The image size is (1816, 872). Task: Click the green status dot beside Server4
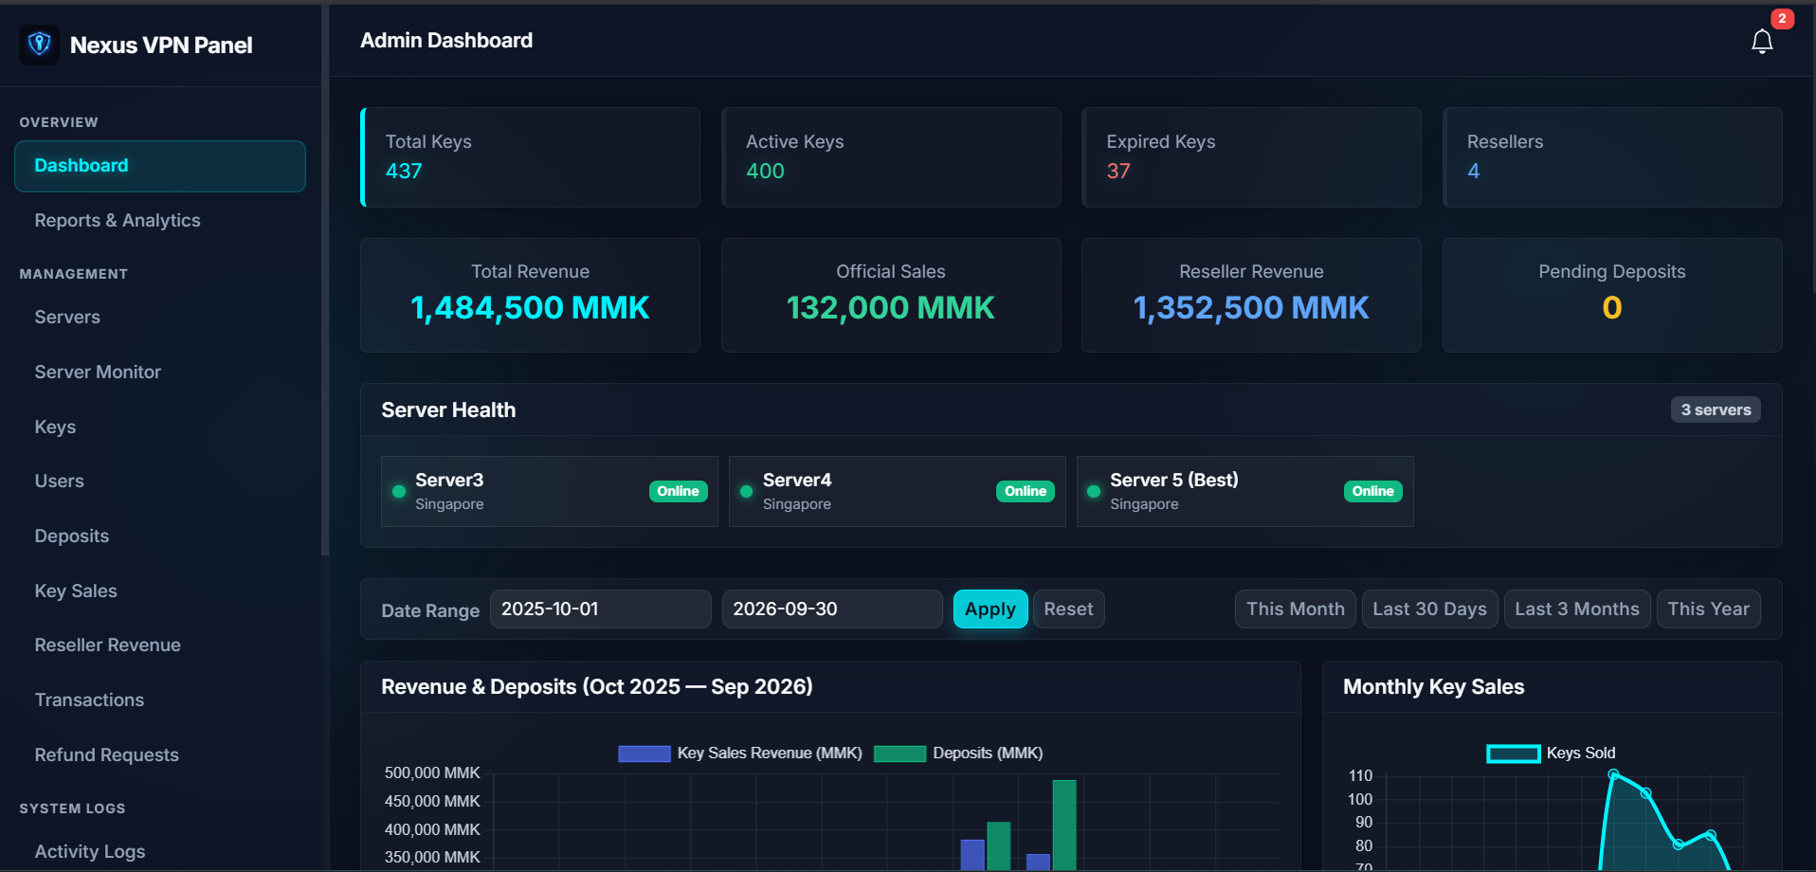point(746,491)
